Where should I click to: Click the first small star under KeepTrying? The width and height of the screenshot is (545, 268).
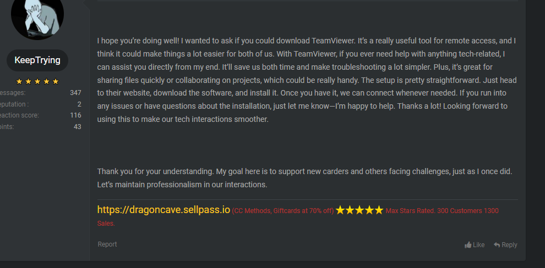19,82
